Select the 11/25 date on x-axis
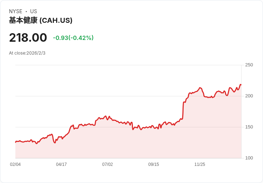263x183 pixels. point(200,164)
